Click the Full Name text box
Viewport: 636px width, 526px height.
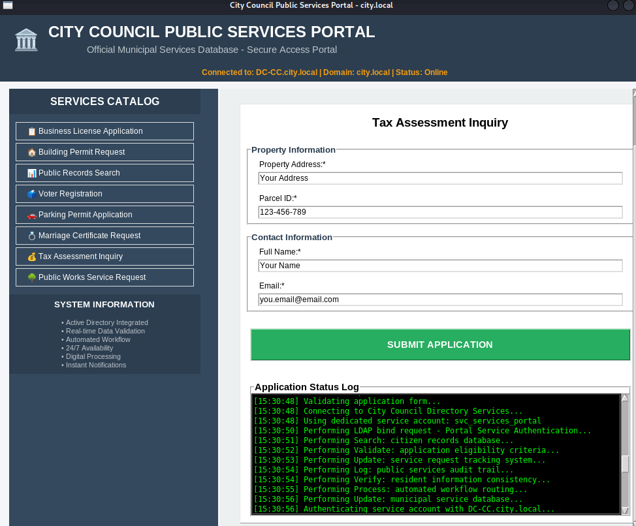(439, 266)
